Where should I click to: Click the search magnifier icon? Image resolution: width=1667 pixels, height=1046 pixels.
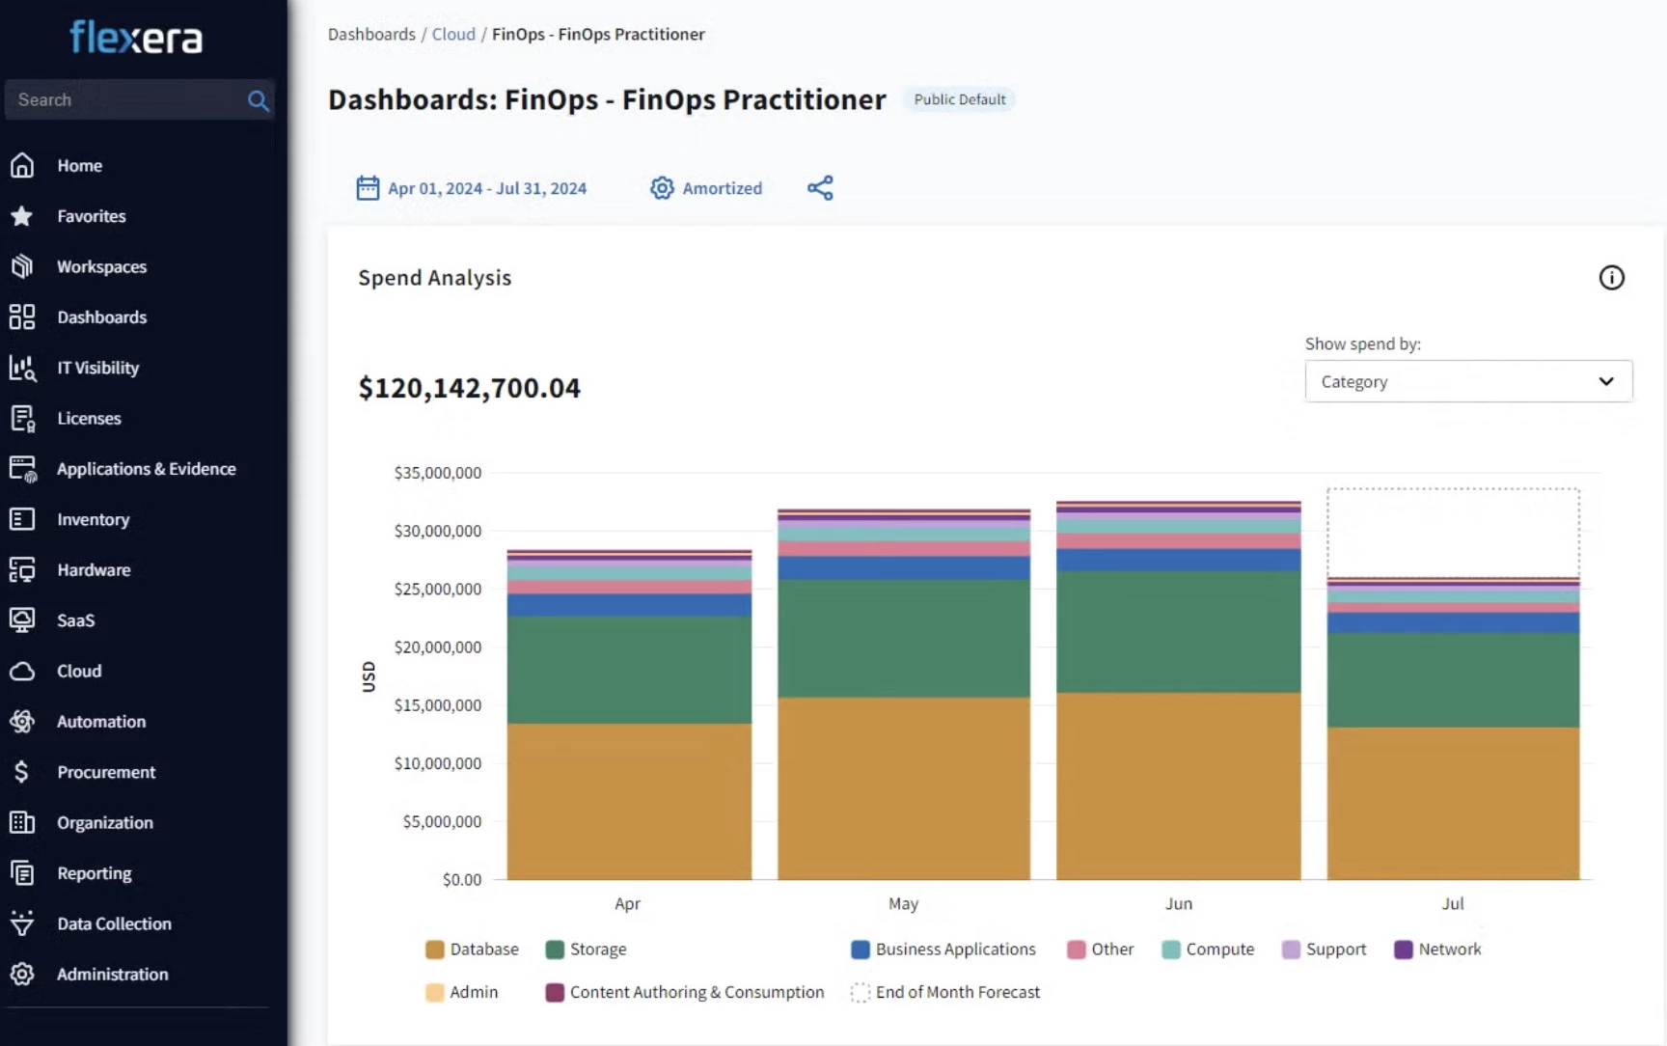click(x=258, y=100)
